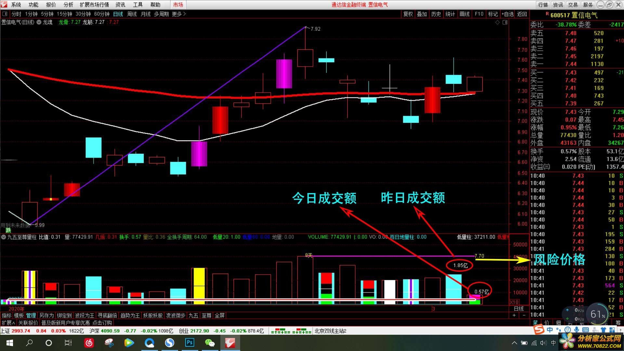Select the 筹 tab in right panel
The height and width of the screenshot is (351, 624).
(618, 322)
